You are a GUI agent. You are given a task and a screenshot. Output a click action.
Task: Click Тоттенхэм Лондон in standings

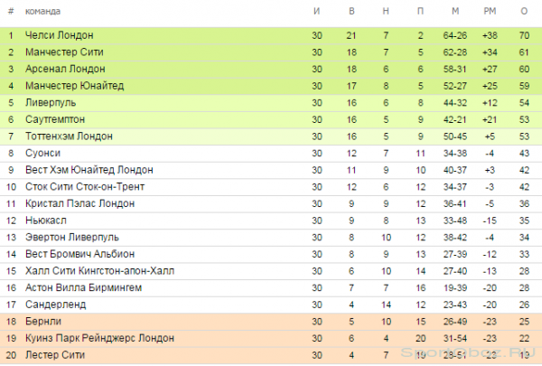[x=69, y=136]
